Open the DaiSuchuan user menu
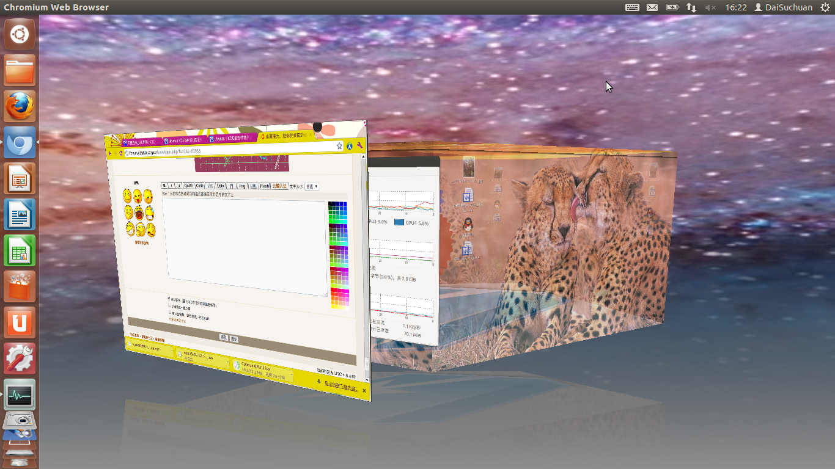This screenshot has width=835, height=469. (784, 7)
